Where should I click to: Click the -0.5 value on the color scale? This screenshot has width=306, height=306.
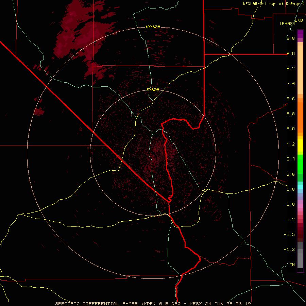[x=289, y=235]
